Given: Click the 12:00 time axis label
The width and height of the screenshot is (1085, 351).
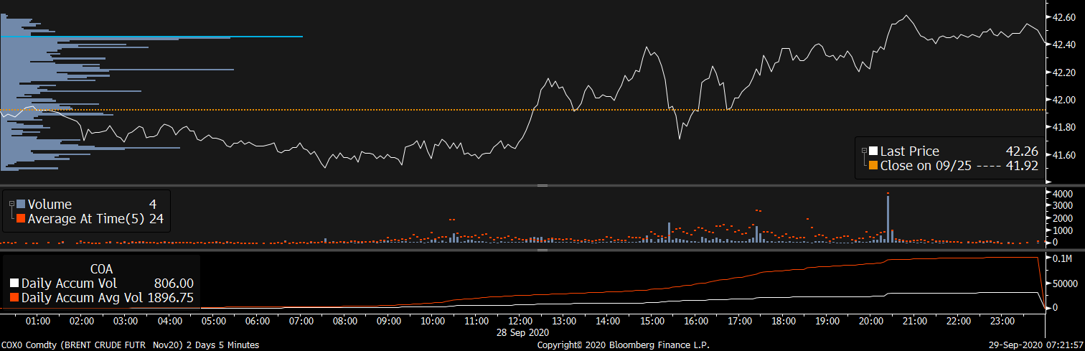Looking at the screenshot, I should (x=520, y=321).
